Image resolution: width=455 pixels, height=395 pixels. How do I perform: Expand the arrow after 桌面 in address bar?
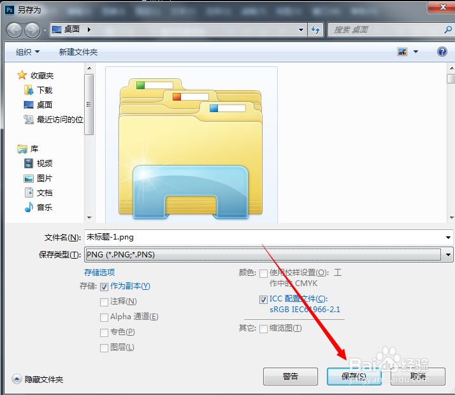89,29
